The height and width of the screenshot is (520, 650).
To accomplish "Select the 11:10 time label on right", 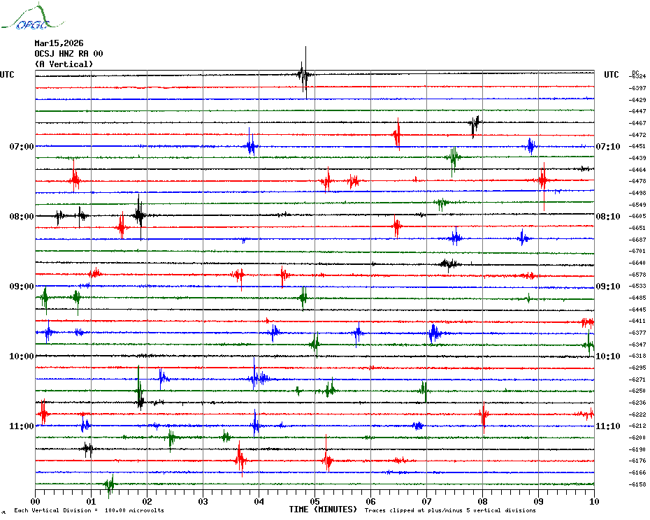I will point(607,426).
